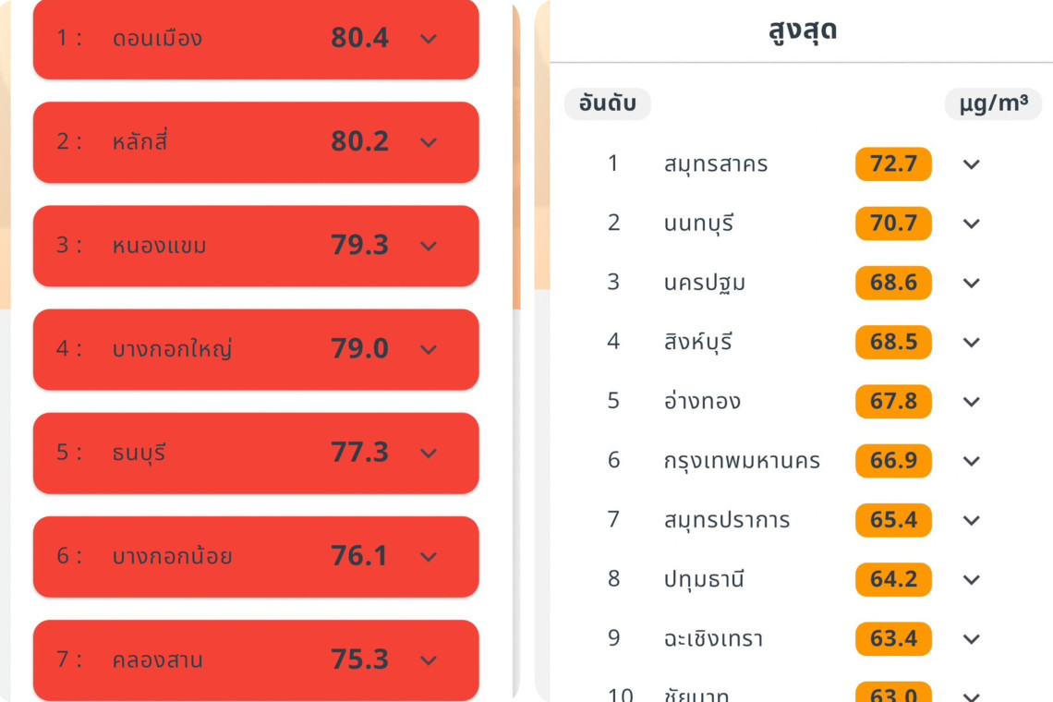This screenshot has width=1053, height=702.
Task: Click chevron next to หนองแขม 79.3
Action: (428, 246)
